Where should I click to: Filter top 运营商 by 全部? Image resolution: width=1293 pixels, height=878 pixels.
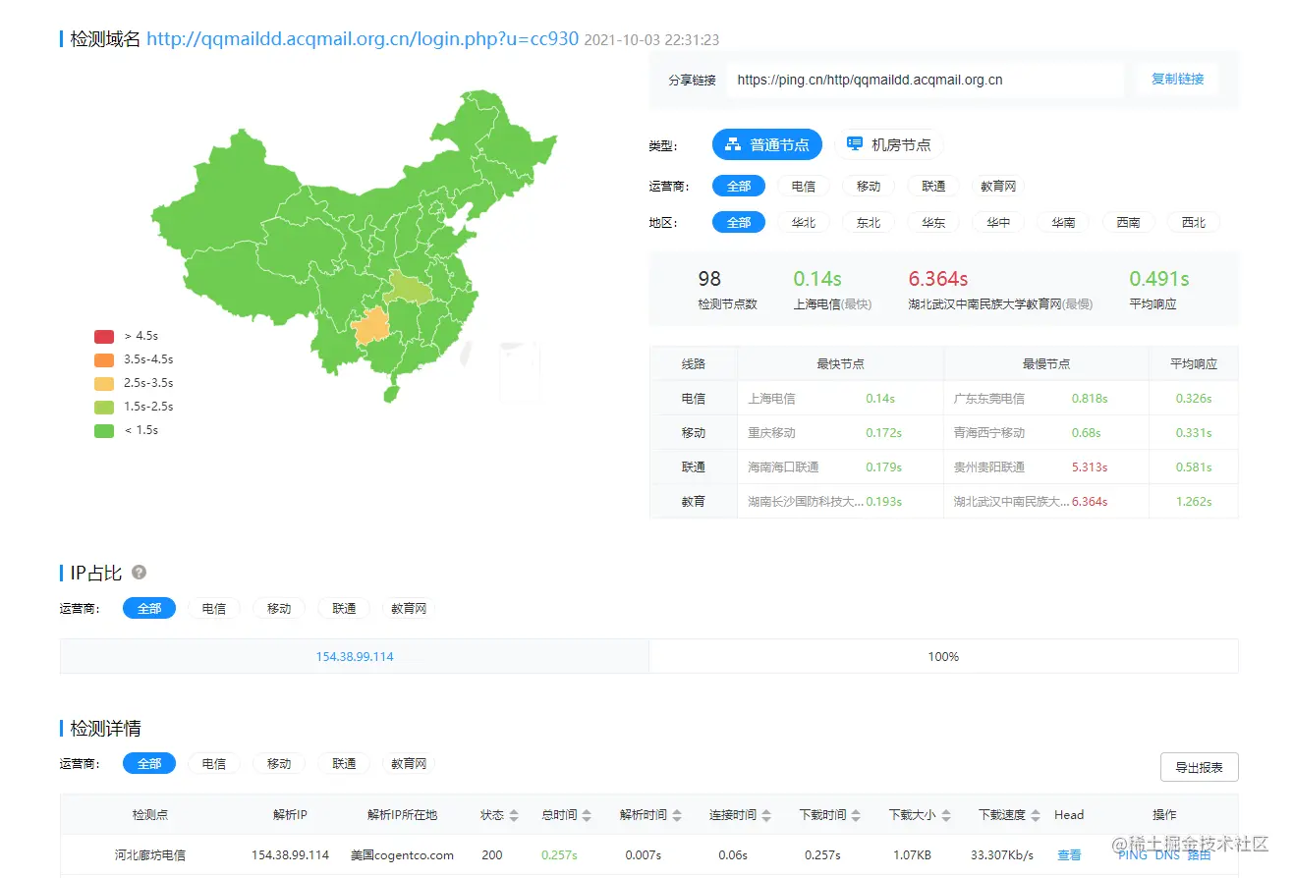click(x=739, y=186)
